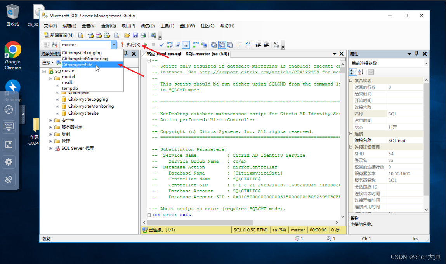Image resolution: width=446 pixels, height=264 pixels.
Task: Select CitrixmysiteSite in the database dropdown list
Action: point(92,65)
